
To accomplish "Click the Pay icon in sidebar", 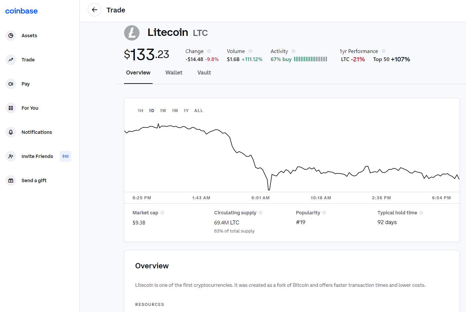I will point(11,84).
